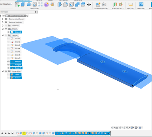The width and height of the screenshot is (152, 137).
Task: Open the ZUSAMMENFÜGEN menu
Action: (101, 8)
